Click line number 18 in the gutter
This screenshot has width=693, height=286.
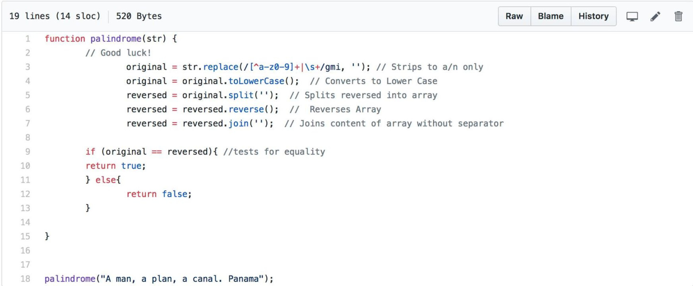[x=26, y=279]
